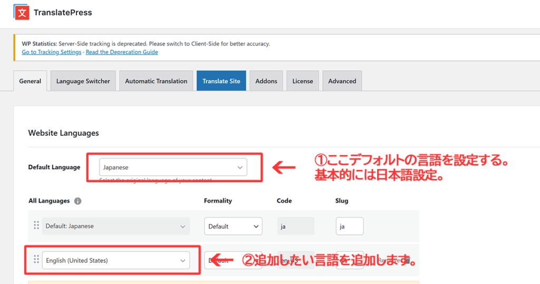This screenshot has height=284, width=540.
Task: Open the License tab
Action: [x=303, y=81]
